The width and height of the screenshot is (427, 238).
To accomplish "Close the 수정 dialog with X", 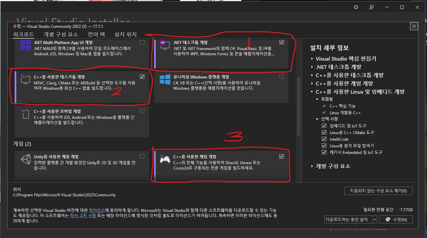I will (x=414, y=26).
